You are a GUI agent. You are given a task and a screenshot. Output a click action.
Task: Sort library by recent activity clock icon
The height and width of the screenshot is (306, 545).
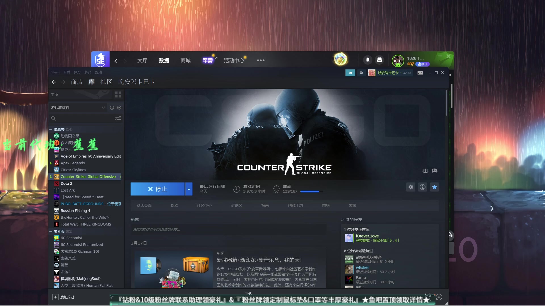pyautogui.click(x=112, y=108)
